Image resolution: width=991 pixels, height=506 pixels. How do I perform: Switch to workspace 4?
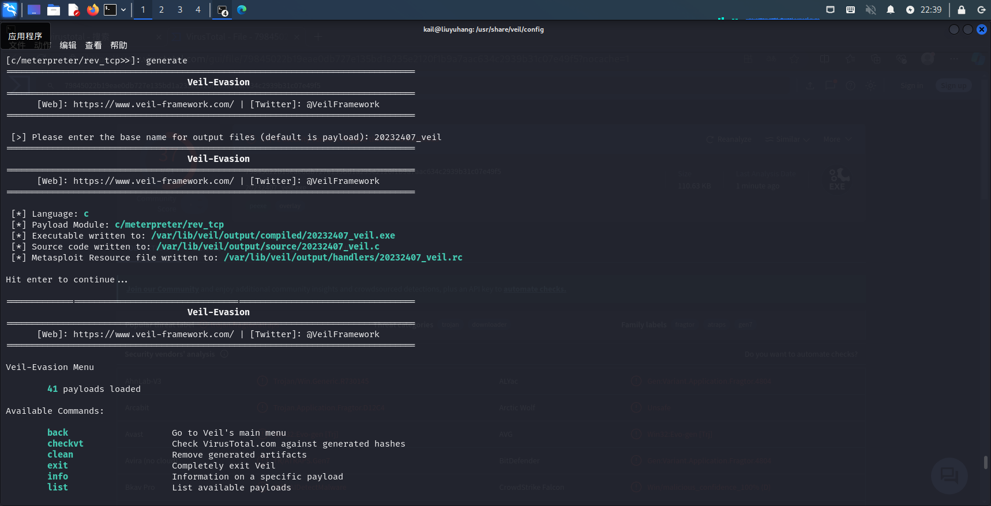tap(198, 10)
